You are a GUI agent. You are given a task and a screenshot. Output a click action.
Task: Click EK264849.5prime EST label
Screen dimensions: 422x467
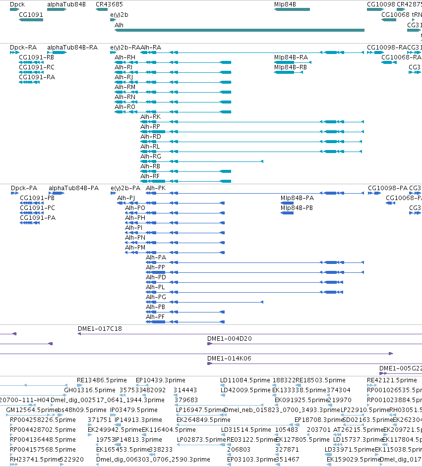203,420
